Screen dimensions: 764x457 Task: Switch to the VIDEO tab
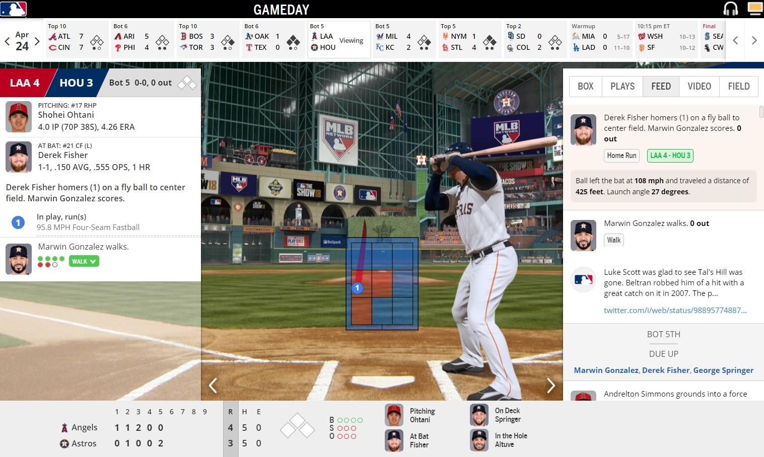(700, 86)
